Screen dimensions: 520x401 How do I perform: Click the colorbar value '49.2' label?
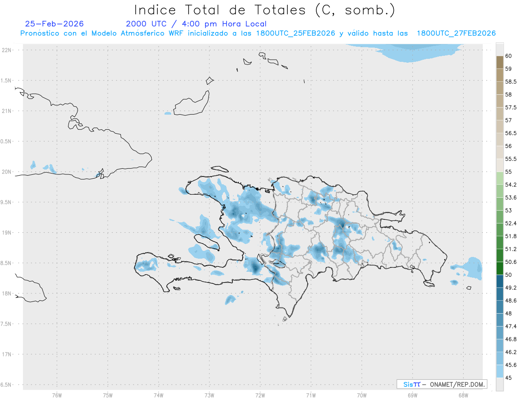coord(511,288)
